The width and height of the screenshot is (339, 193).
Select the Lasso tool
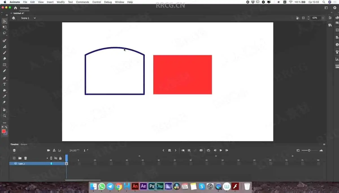click(x=5, y=33)
